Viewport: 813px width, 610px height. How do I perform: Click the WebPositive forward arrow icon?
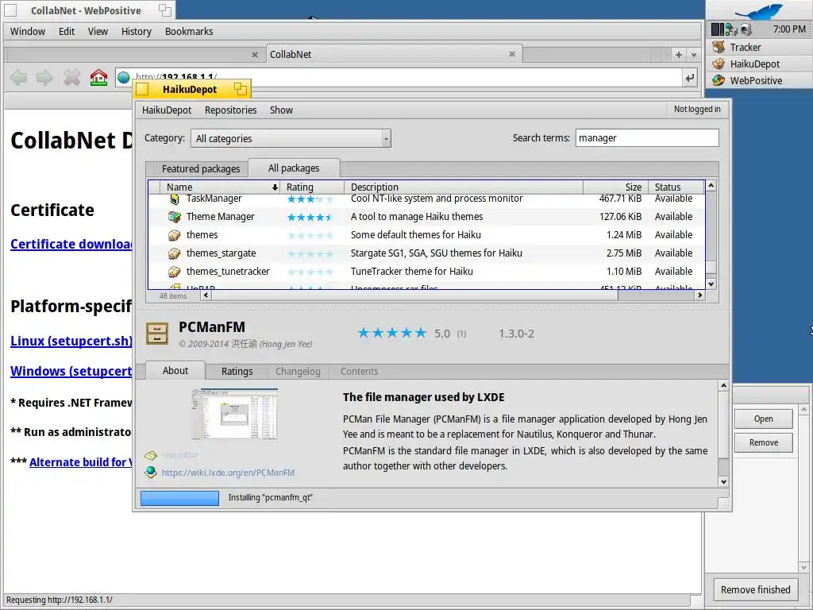click(x=45, y=78)
